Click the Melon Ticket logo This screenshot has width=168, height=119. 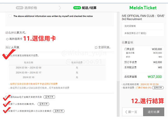pyautogui.click(x=143, y=8)
